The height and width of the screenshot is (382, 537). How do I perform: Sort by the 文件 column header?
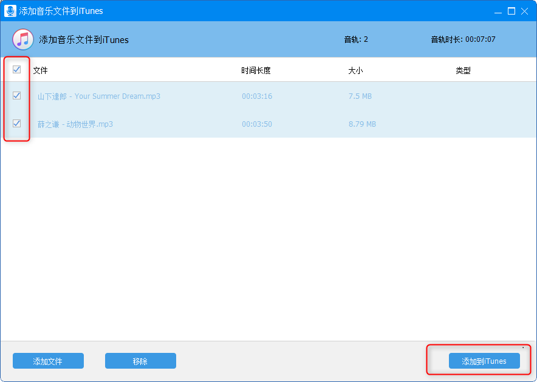[x=41, y=70]
